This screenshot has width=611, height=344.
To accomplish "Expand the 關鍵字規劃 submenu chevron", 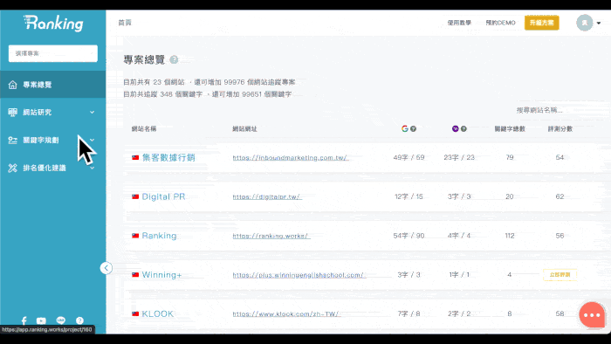I will (92, 140).
